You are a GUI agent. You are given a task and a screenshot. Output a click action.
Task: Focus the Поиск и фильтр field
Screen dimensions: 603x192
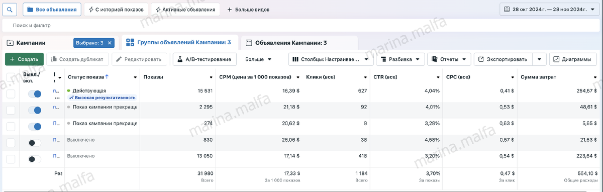tap(301, 25)
